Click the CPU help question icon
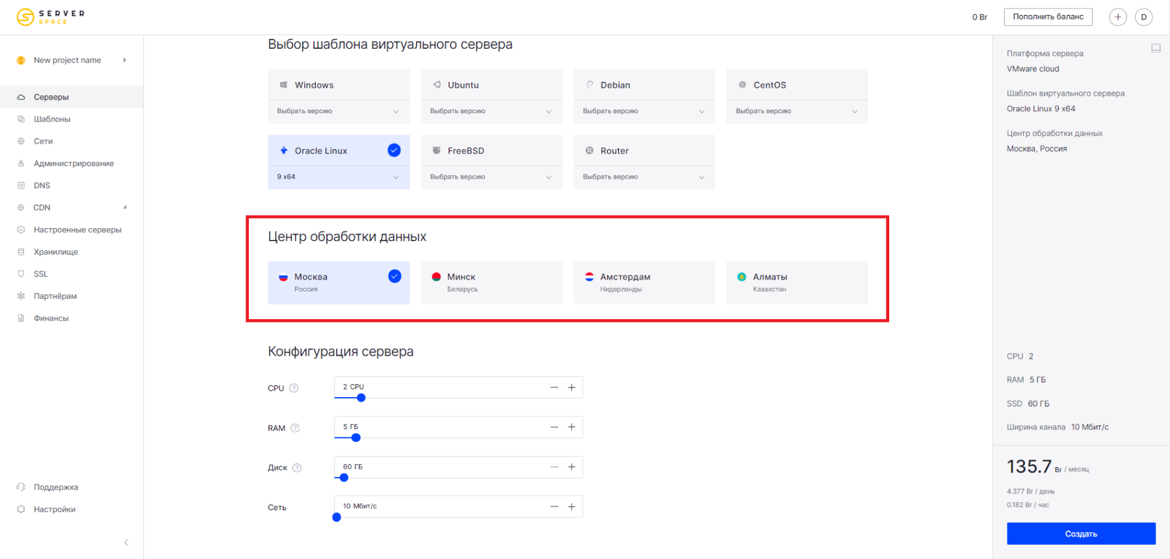The height and width of the screenshot is (559, 1170). [294, 388]
